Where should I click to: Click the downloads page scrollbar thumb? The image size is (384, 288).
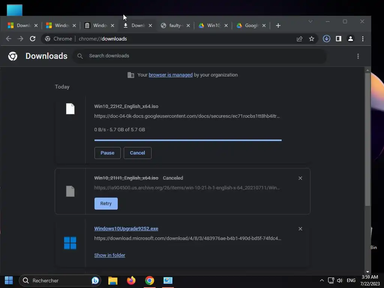tap(367, 139)
